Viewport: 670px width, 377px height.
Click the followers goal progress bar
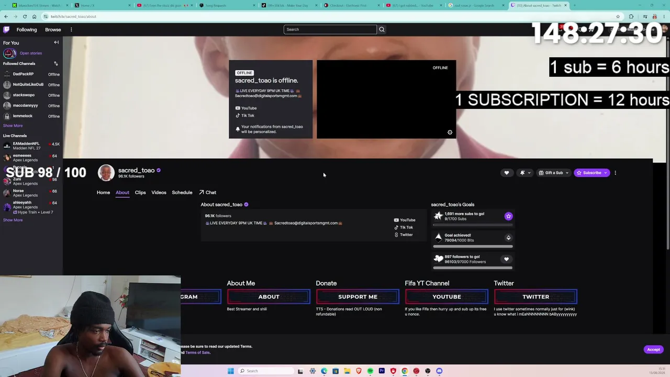tap(473, 268)
